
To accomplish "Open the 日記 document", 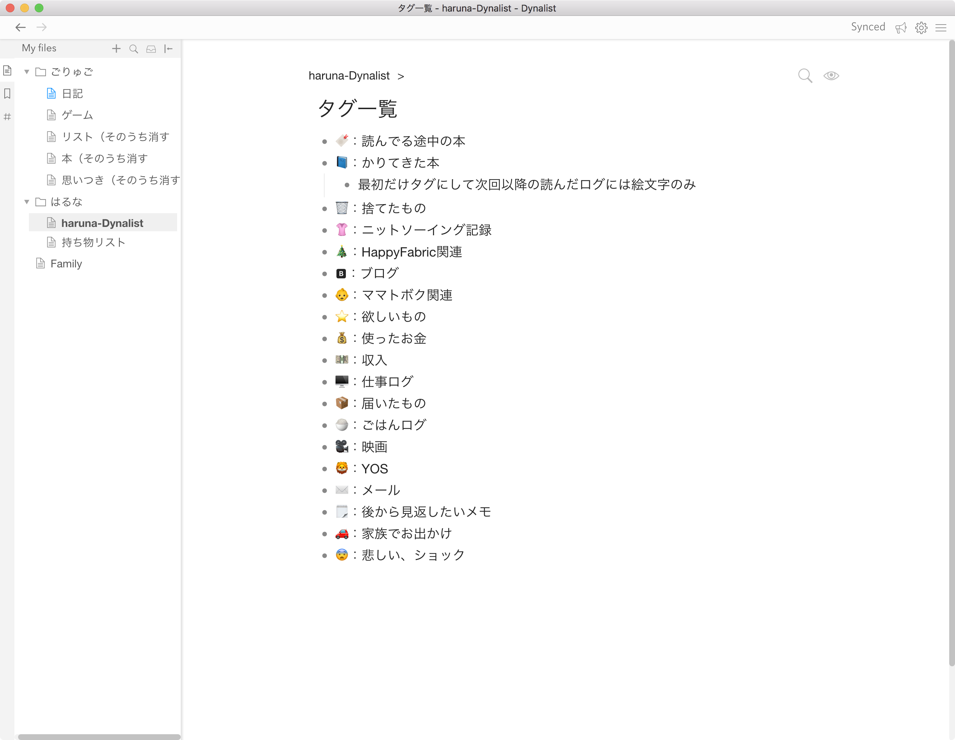I will tap(72, 94).
